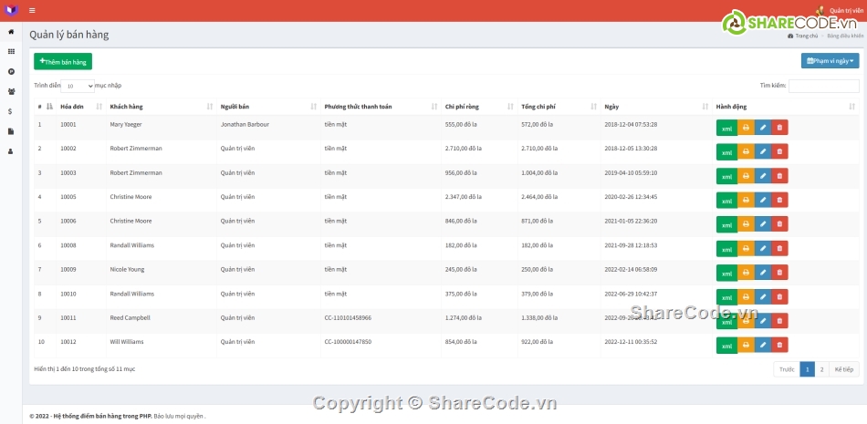
Task: Click the Thêm bán hàng button
Action: coord(63,61)
